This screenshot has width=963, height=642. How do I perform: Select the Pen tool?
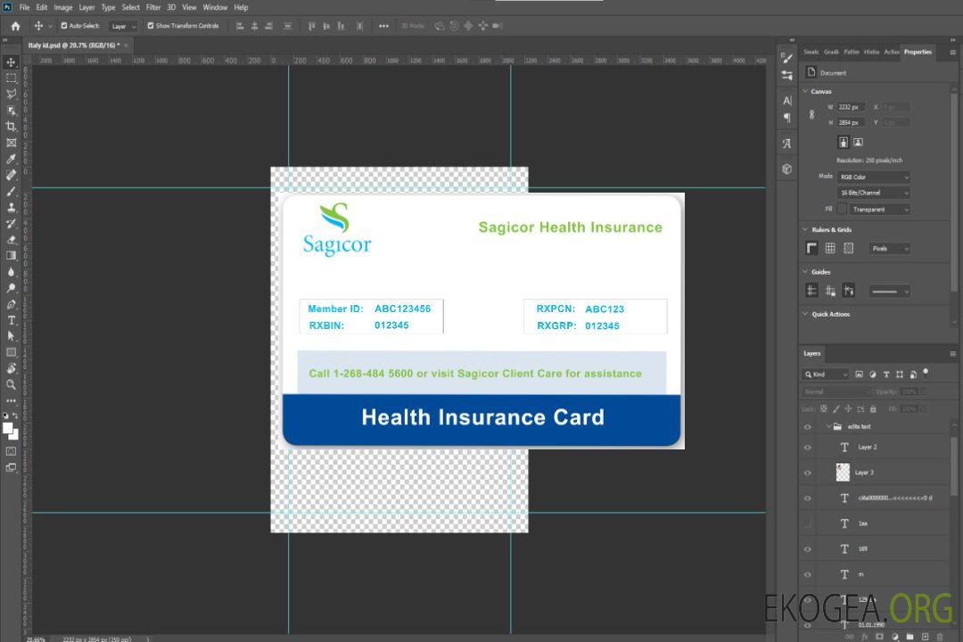point(11,304)
